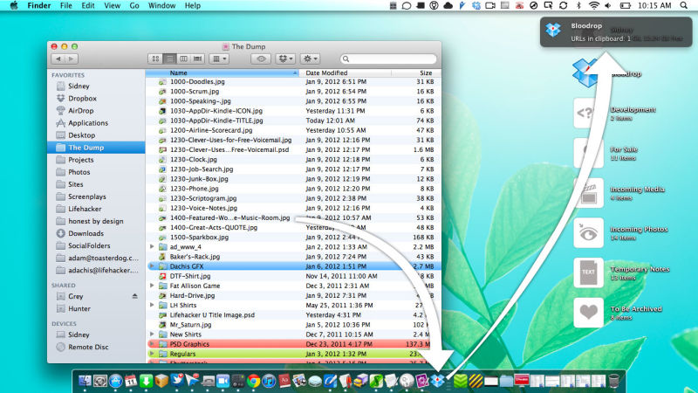Select AirDrop in the sidebar

pos(80,111)
